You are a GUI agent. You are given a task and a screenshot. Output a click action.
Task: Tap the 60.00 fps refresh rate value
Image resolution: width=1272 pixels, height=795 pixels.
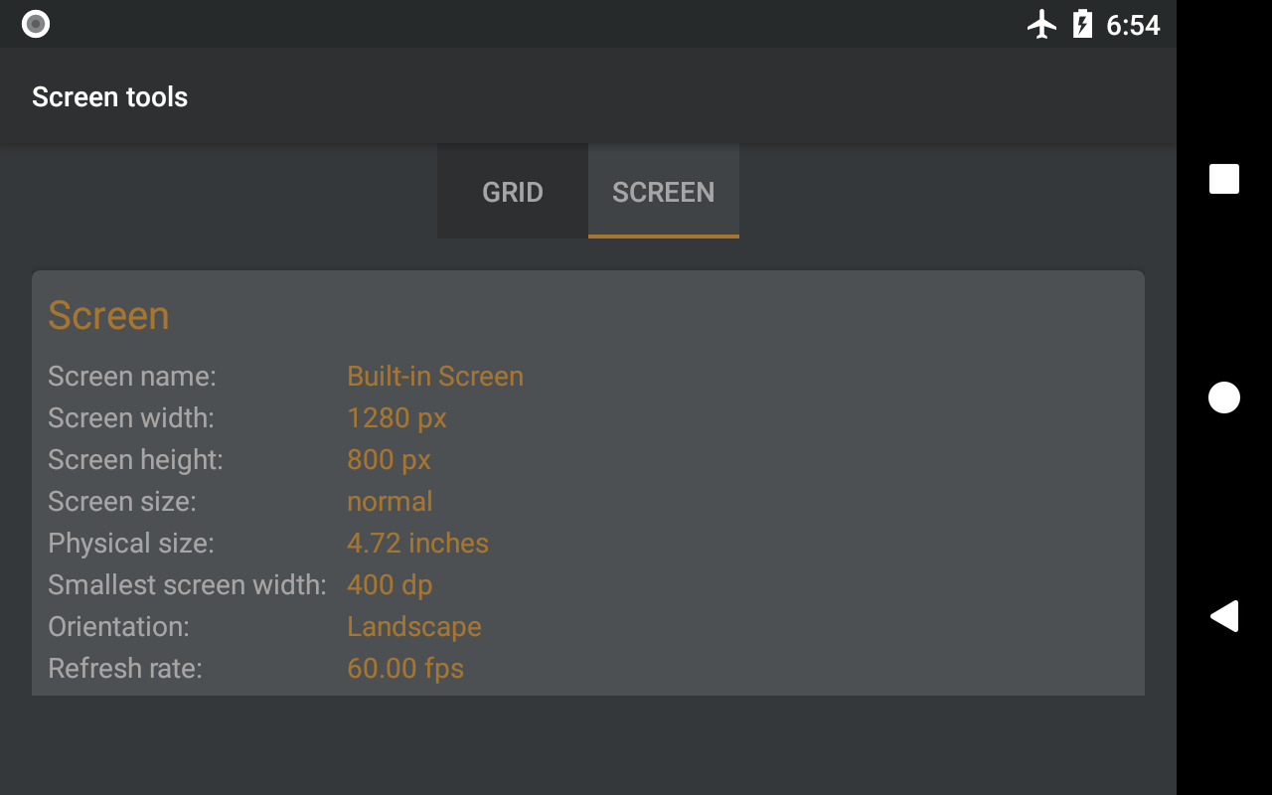pos(405,669)
